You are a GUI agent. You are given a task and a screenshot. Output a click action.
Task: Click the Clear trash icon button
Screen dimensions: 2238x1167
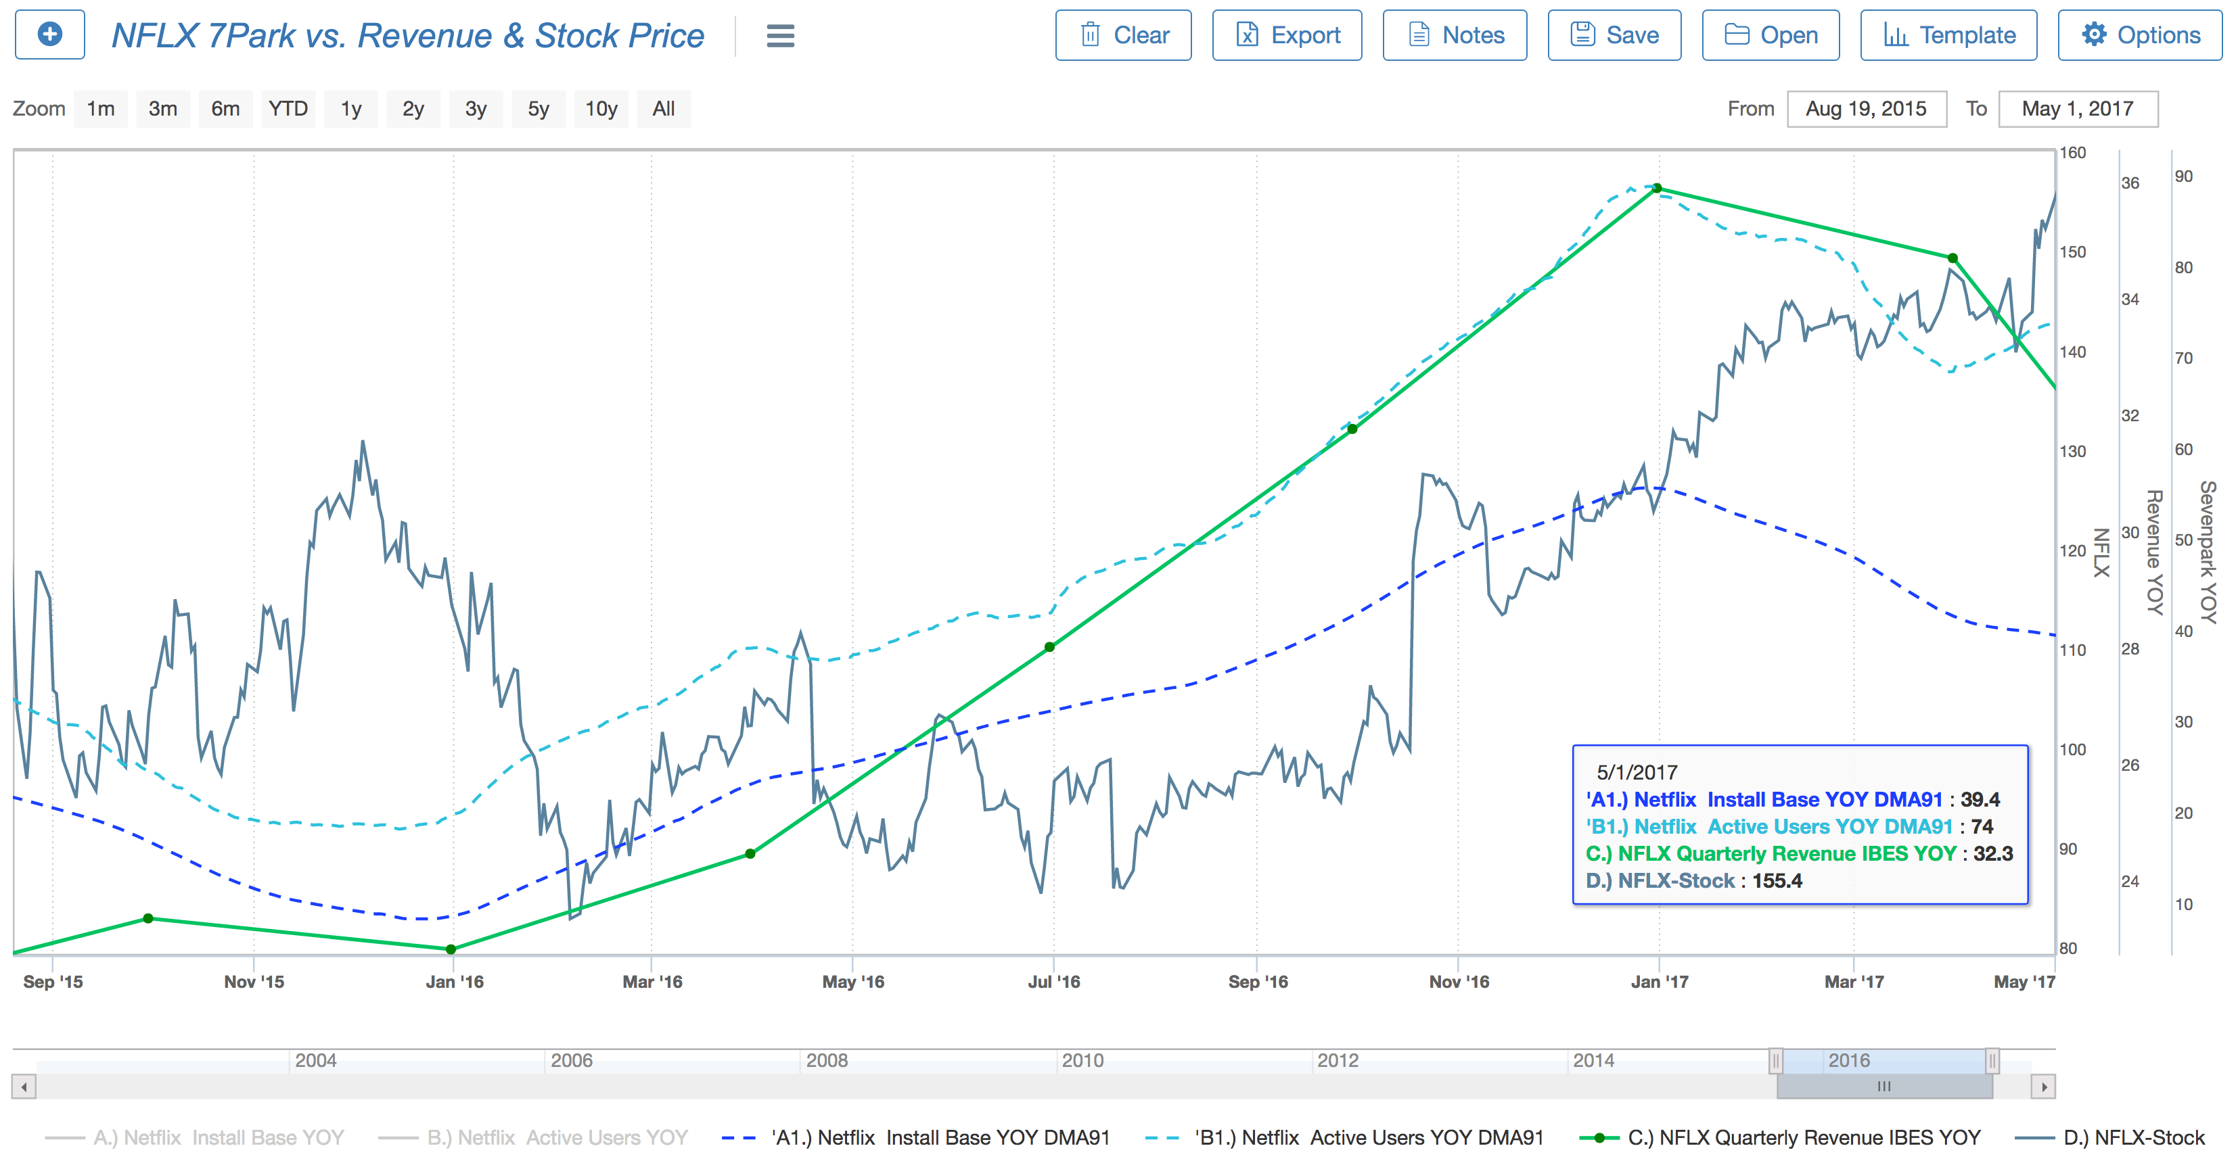[1122, 34]
